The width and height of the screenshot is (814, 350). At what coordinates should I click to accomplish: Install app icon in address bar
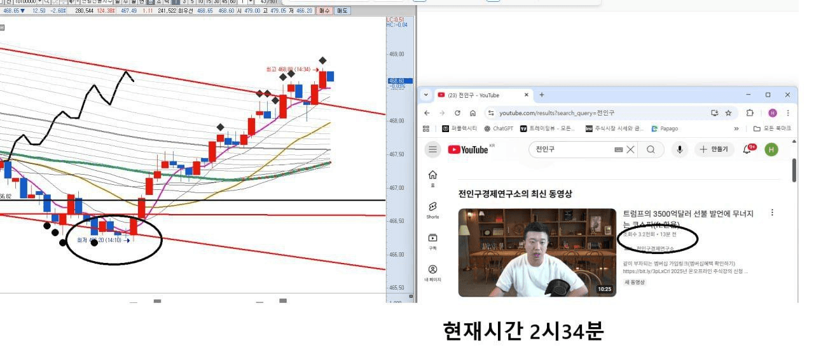715,113
